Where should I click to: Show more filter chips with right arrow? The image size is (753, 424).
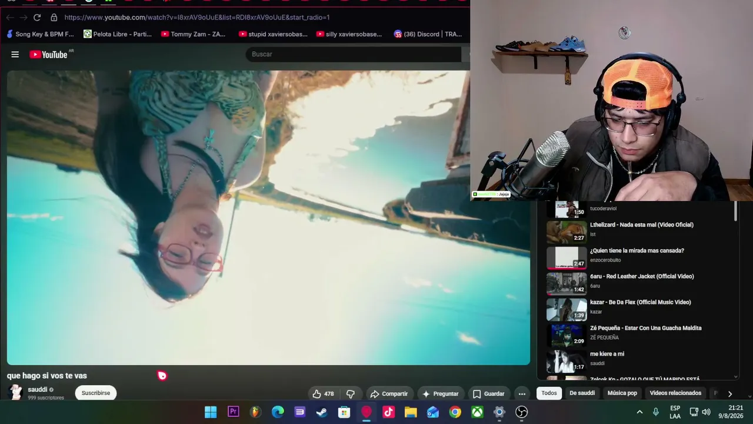tap(730, 393)
